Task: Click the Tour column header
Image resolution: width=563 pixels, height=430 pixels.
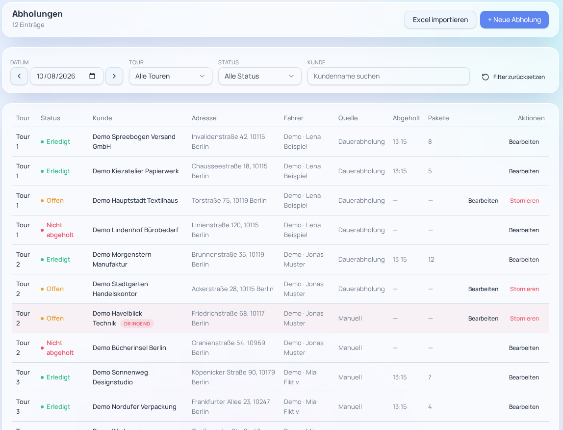Action: point(23,118)
